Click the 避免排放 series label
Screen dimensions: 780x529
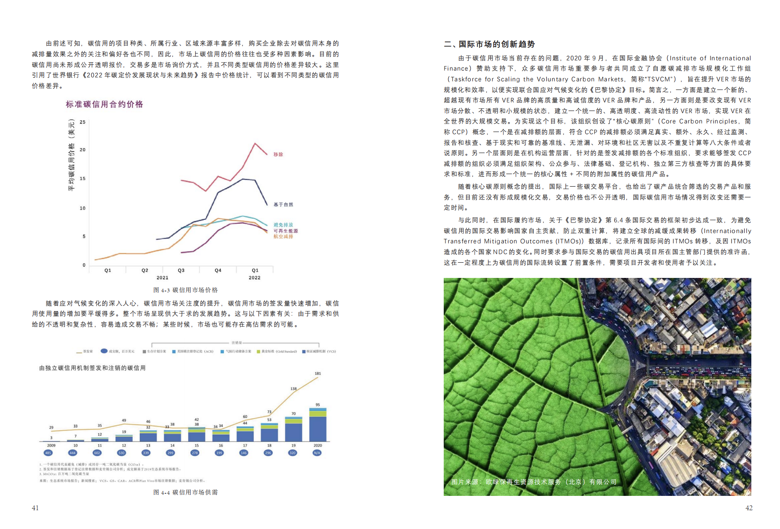click(x=283, y=225)
